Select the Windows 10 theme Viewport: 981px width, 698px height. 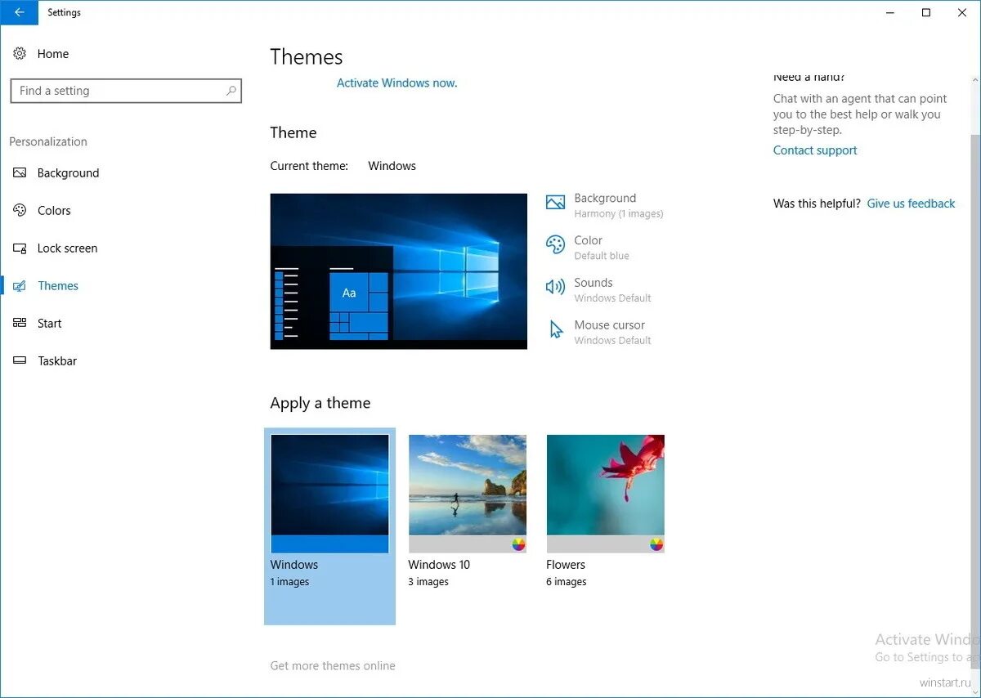tap(468, 494)
